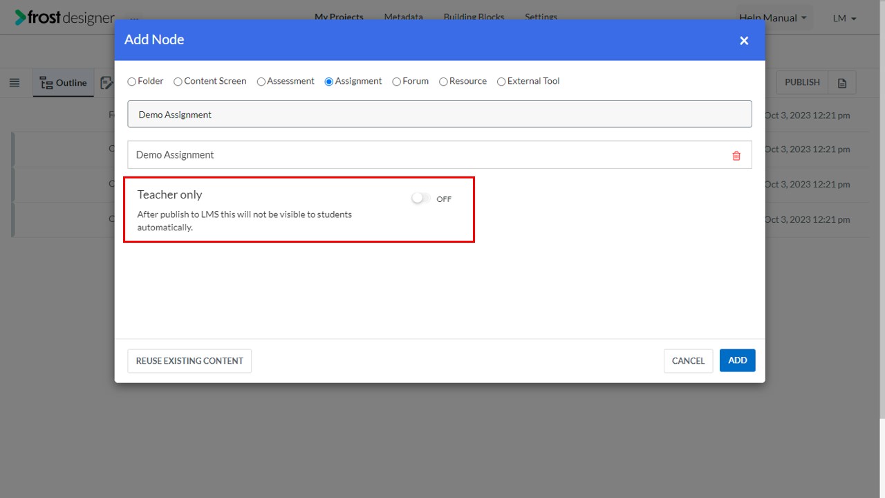Toggle the Teacher only switch
Viewport: 885px width, 498px height.
420,199
